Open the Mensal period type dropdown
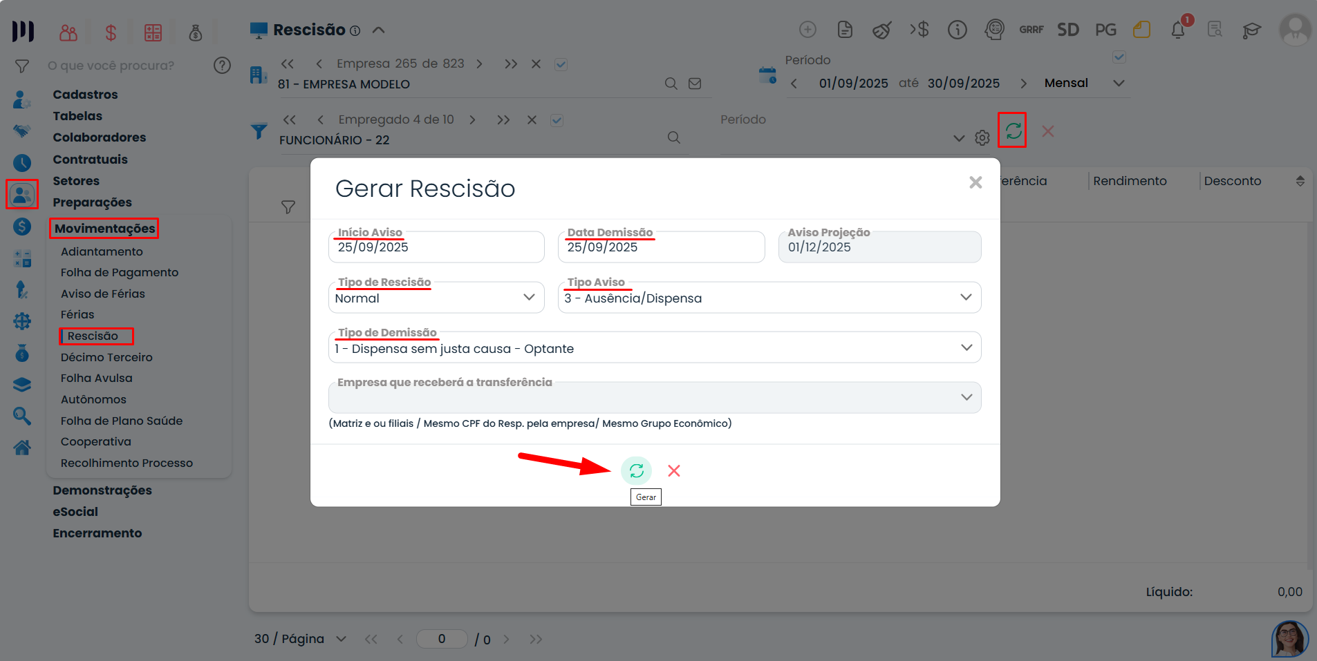This screenshot has width=1317, height=661. 1084,83
